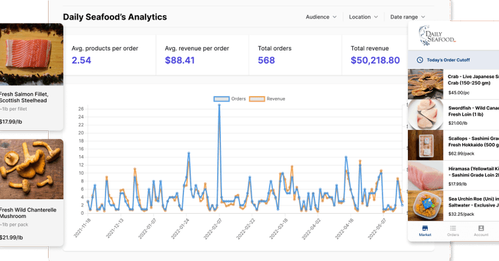
Task: Open the Location filter dropdown
Action: click(x=363, y=17)
